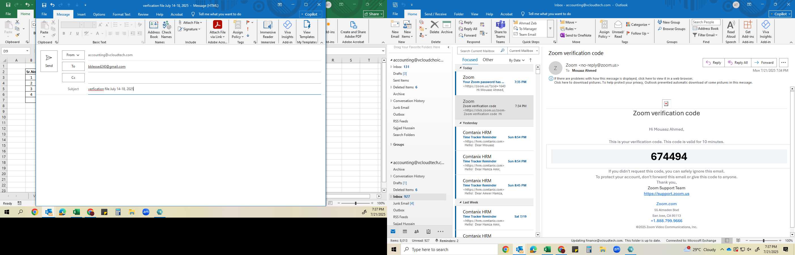This screenshot has height=255, width=795.
Task: Toggle Underline in message Basic Text group
Action: [x=77, y=33]
